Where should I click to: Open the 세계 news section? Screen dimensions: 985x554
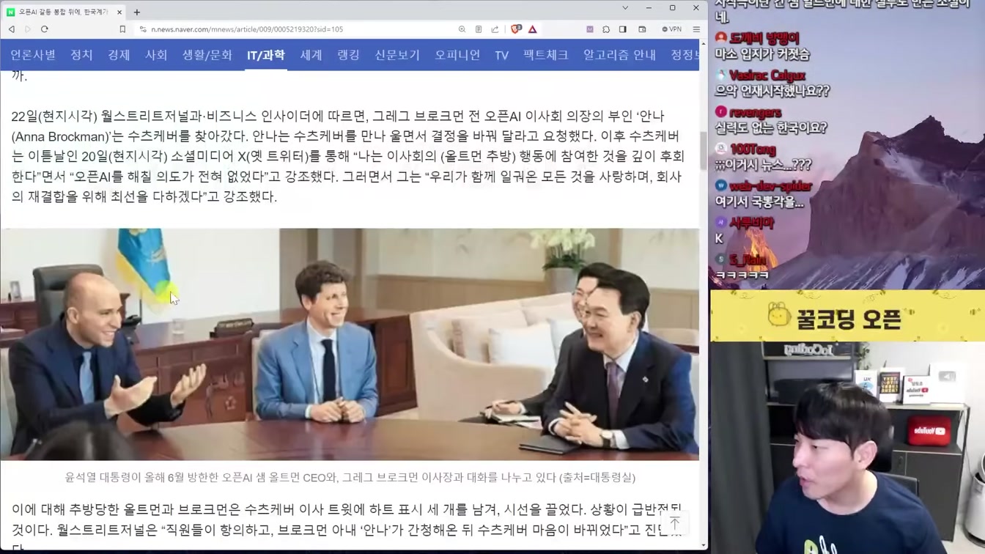[x=311, y=55]
